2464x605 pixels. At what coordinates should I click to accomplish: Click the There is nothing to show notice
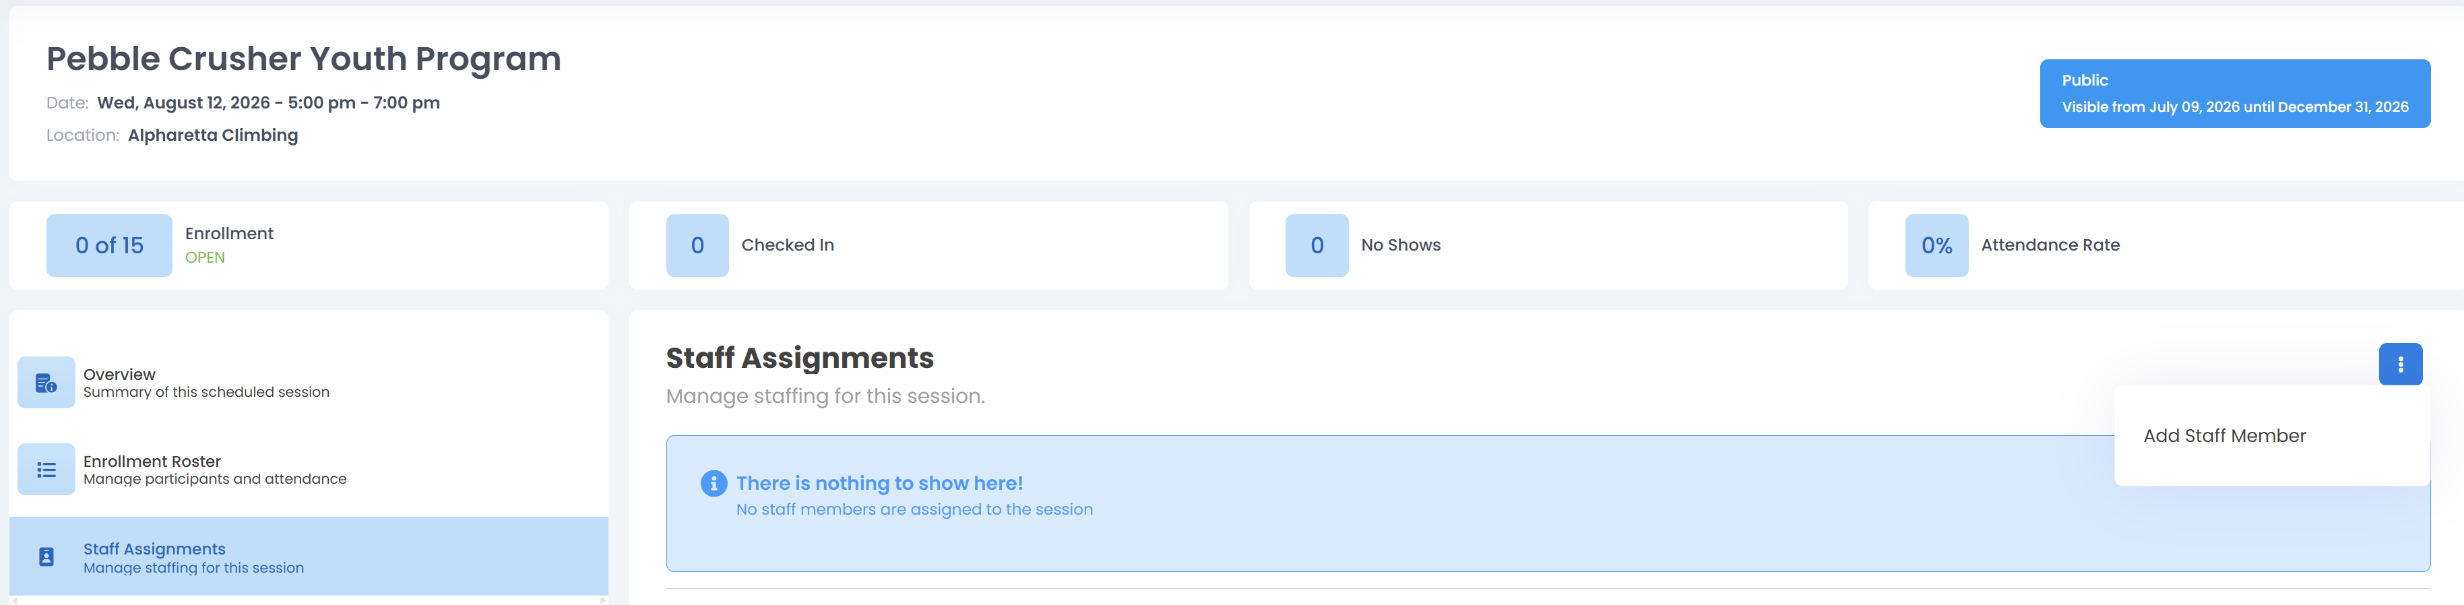(x=1548, y=504)
